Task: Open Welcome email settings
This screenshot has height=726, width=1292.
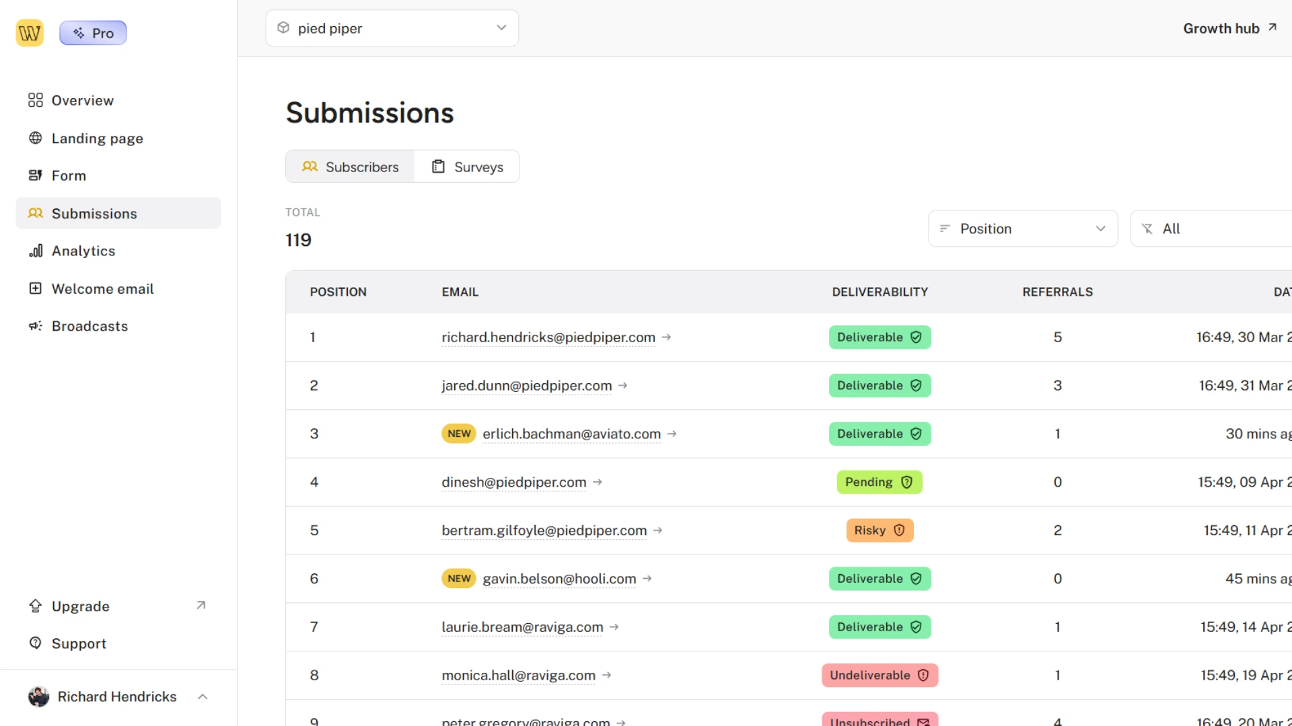Action: tap(102, 288)
